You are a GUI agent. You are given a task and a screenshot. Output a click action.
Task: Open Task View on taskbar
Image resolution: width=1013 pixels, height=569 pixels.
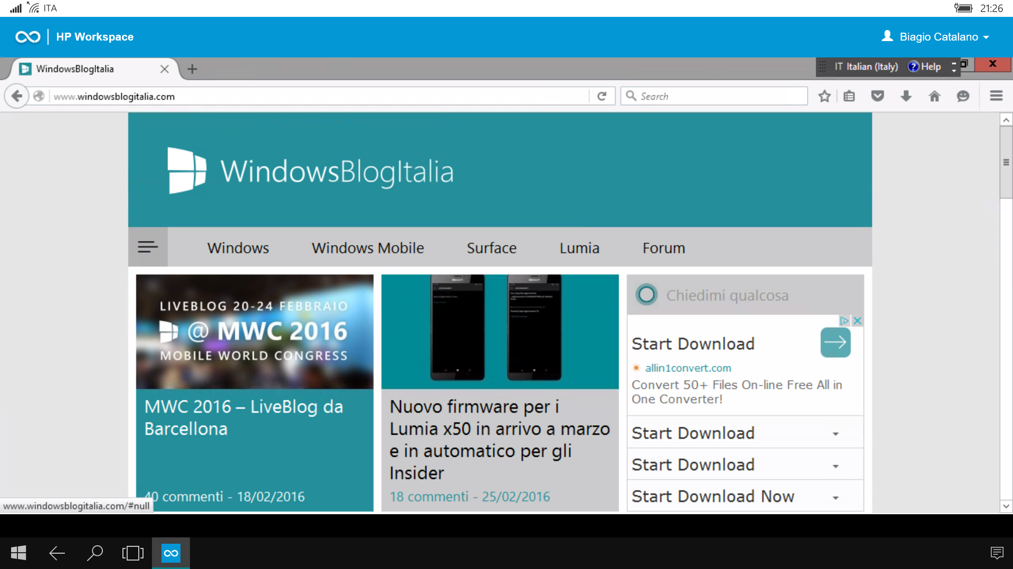point(133,553)
